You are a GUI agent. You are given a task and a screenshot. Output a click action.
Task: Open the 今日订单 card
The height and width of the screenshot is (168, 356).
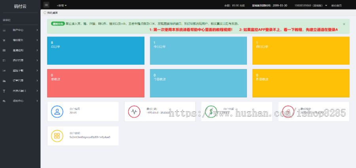198,50
